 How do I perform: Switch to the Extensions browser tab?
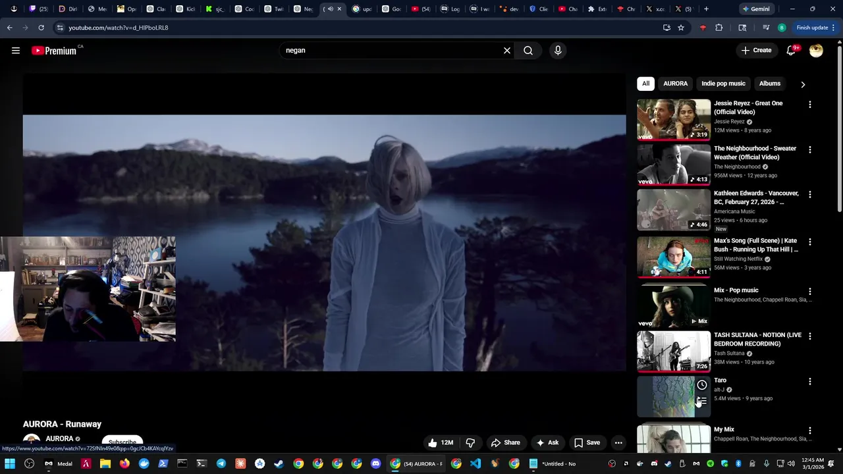click(597, 9)
